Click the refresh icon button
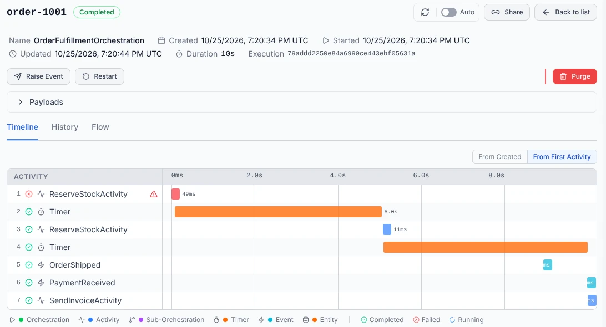Image resolution: width=606 pixels, height=327 pixels. (x=425, y=12)
